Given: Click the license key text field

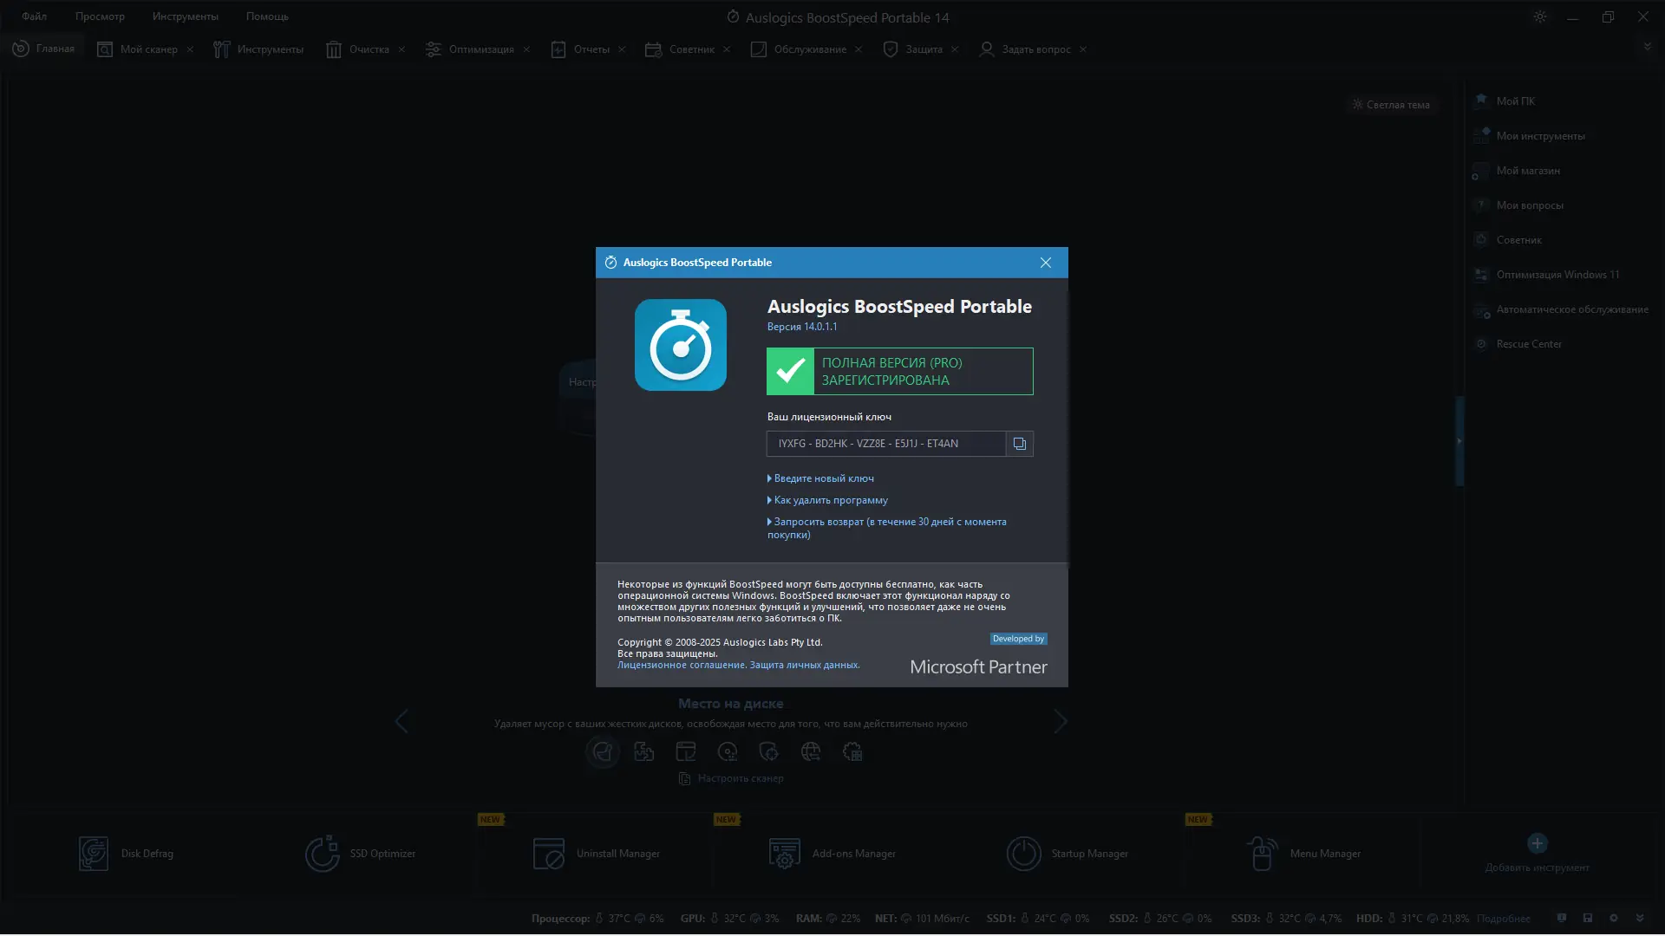Looking at the screenshot, I should [885, 444].
